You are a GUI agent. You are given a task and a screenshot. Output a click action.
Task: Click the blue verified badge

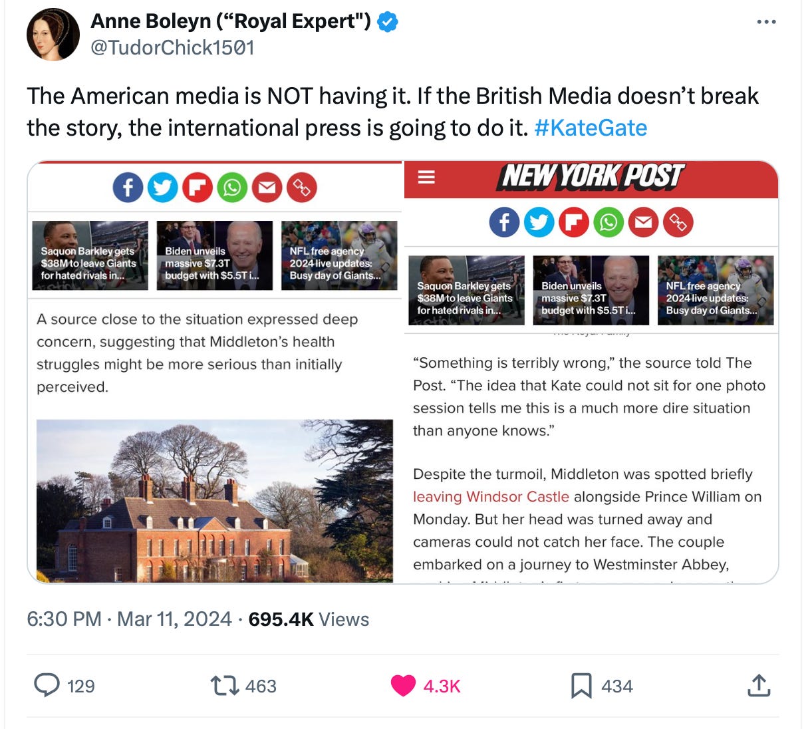tap(388, 22)
